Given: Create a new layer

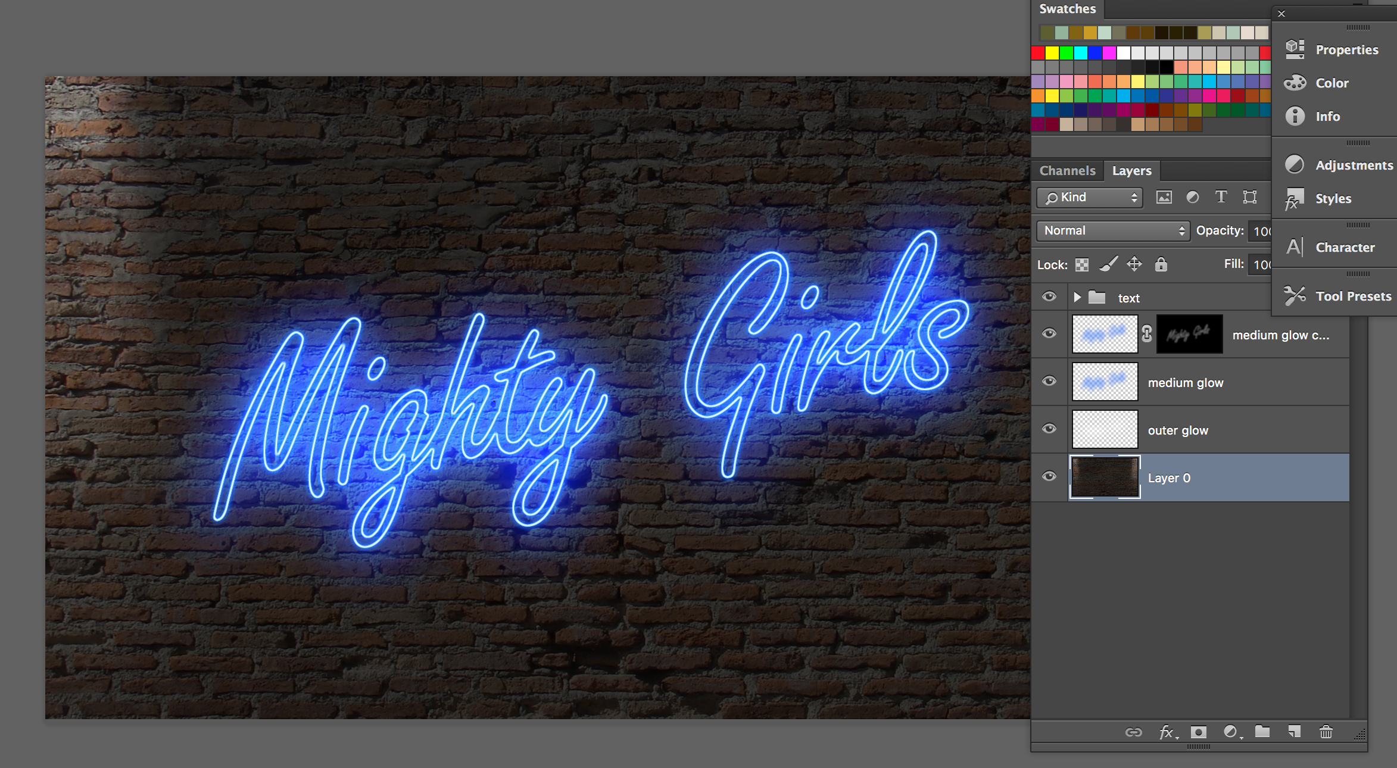Looking at the screenshot, I should point(1294,732).
